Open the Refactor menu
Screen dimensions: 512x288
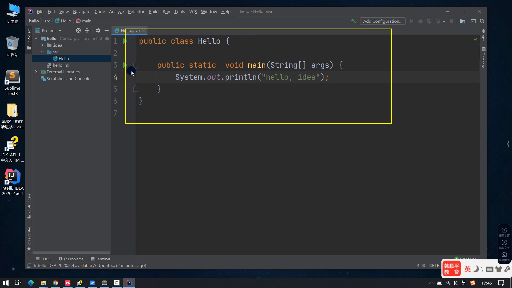click(136, 11)
